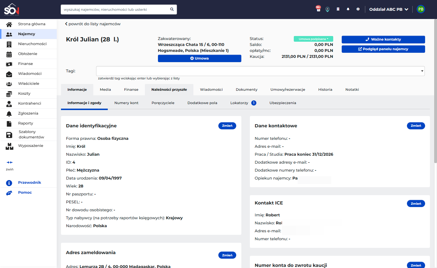Open the Dokumenty tab
The height and width of the screenshot is (268, 437).
(247, 90)
